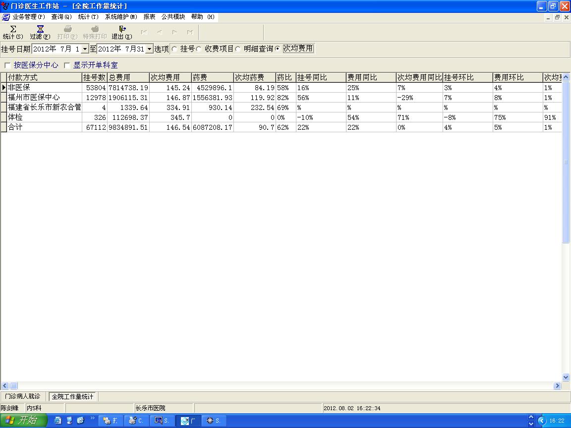Open 系统维护(M) menu
This screenshot has width=571, height=428.
tap(121, 17)
